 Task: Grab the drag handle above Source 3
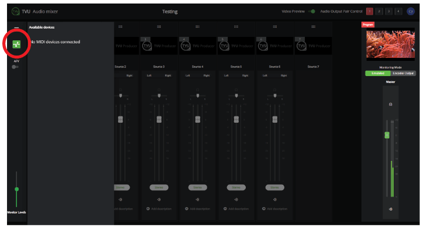tap(159, 27)
